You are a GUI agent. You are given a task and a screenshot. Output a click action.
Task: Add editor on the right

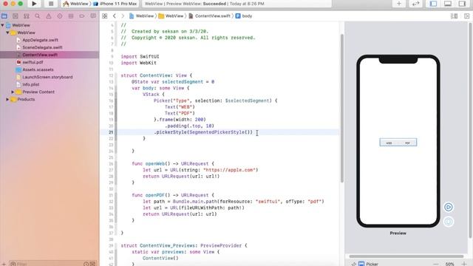(x=466, y=16)
